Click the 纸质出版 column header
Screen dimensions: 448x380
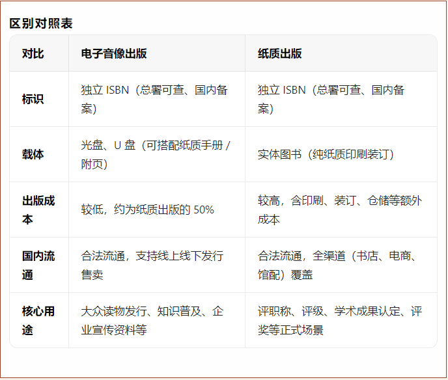pyautogui.click(x=279, y=53)
